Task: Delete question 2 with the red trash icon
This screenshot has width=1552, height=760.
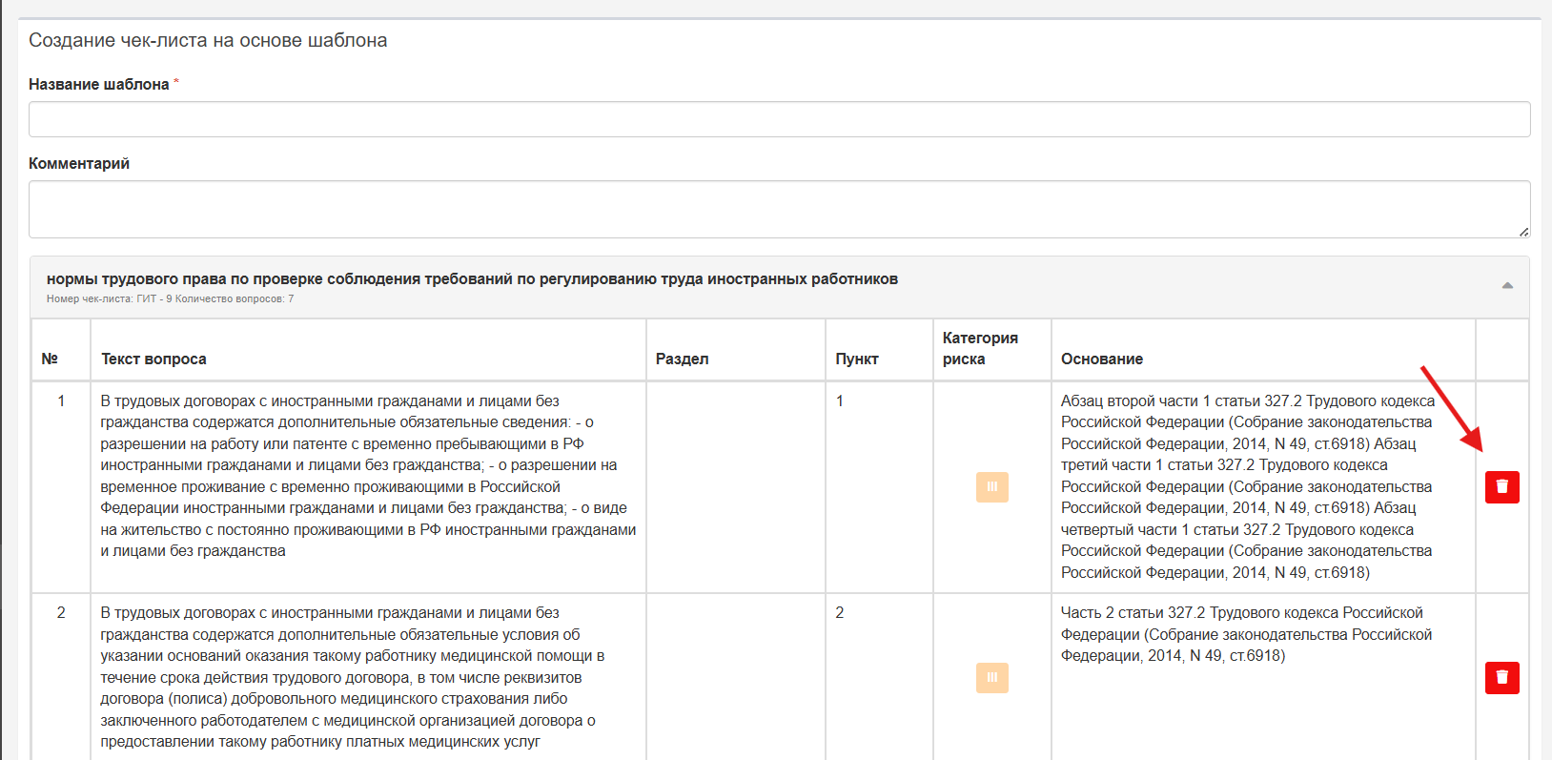Action: (x=1501, y=678)
